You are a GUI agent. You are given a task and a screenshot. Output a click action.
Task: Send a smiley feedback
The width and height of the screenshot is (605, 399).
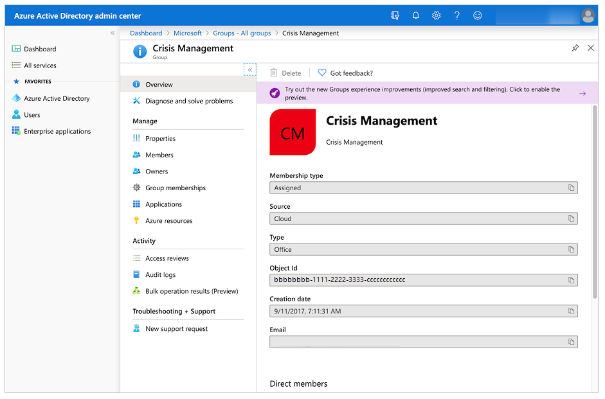click(x=477, y=15)
